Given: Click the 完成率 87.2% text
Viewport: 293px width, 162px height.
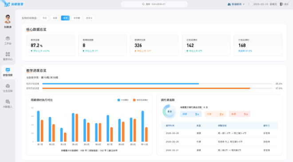Looking at the screenshot, I should (x=245, y=51).
